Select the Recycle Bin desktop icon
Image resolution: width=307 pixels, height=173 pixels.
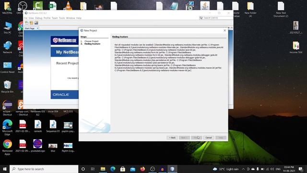click(x=8, y=86)
